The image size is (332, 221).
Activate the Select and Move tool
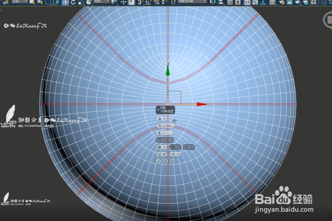65,2
